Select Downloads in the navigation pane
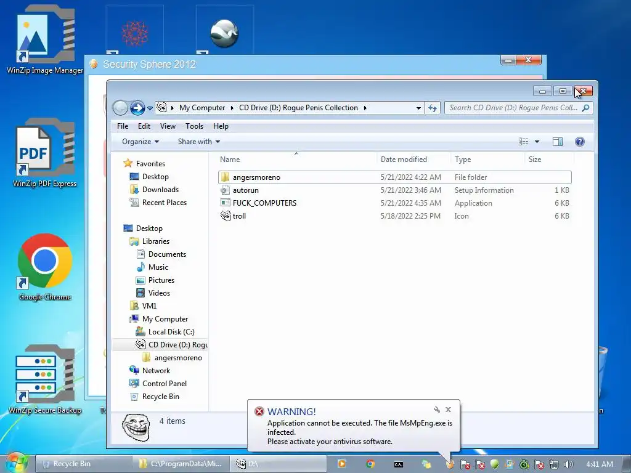The image size is (631, 473). click(153, 190)
